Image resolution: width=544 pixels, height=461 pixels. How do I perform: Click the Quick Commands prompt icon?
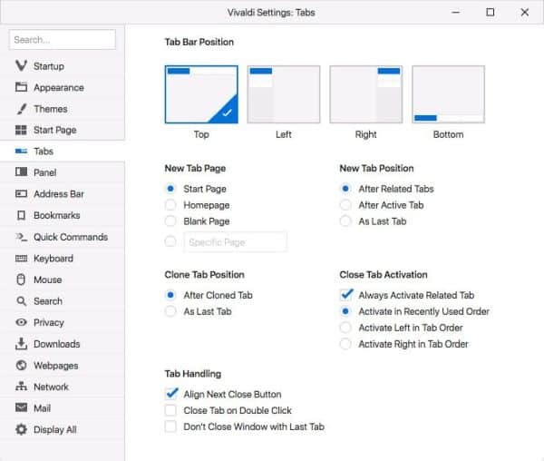[x=21, y=237]
